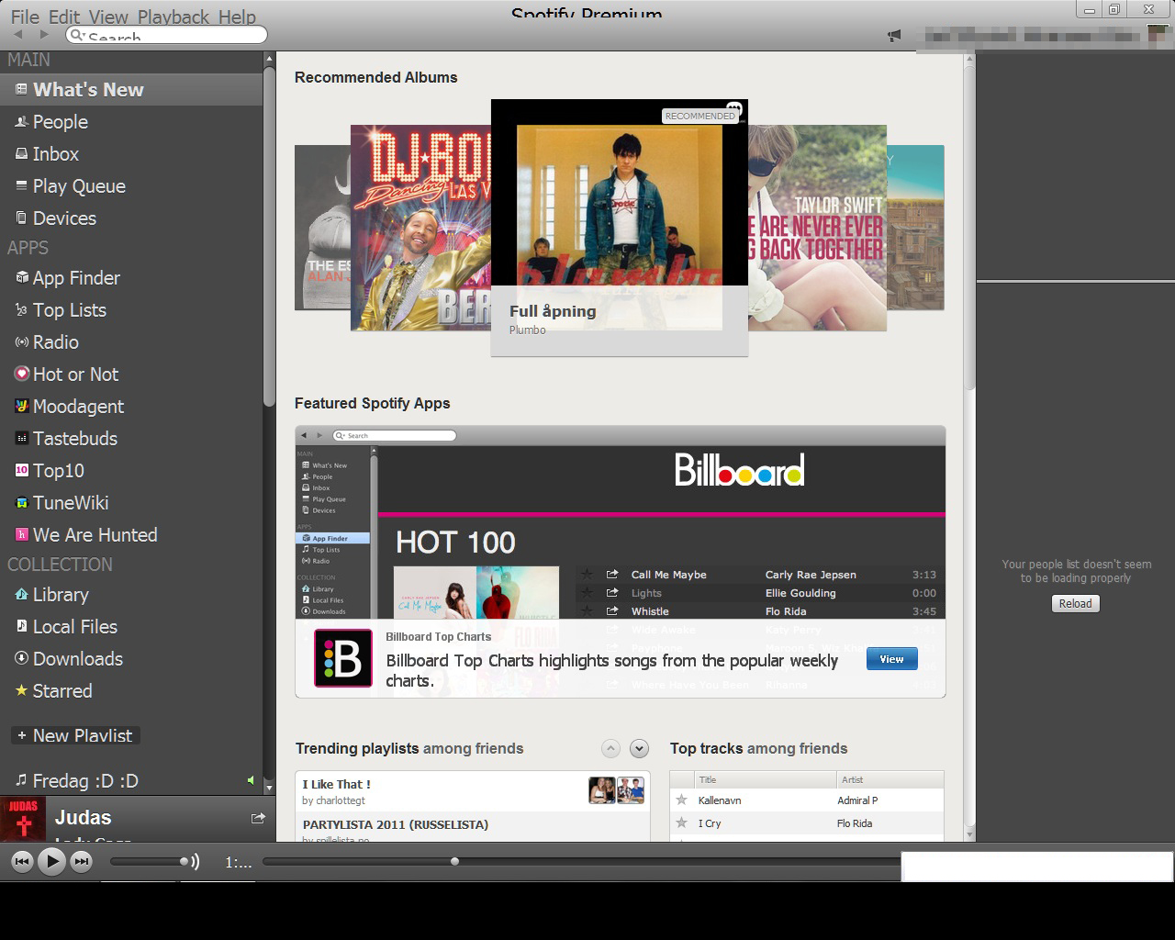Select the Taylor Swift album cover
This screenshot has height=940, width=1175.
817,228
